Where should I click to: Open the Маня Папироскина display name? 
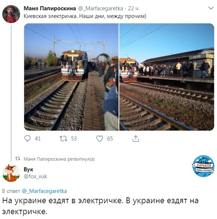tap(50, 8)
